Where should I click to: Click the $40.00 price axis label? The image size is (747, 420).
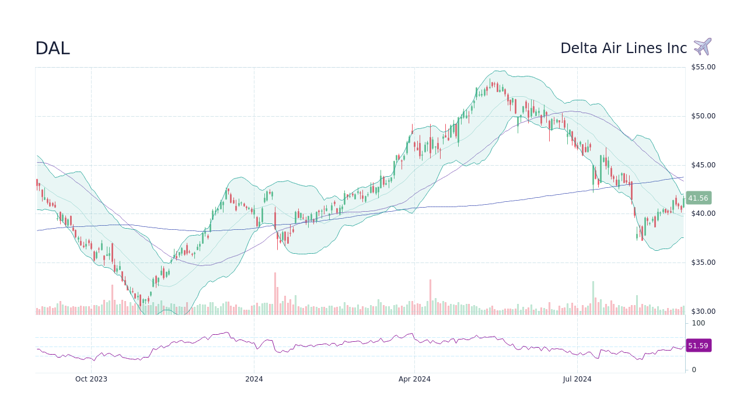pyautogui.click(x=703, y=213)
